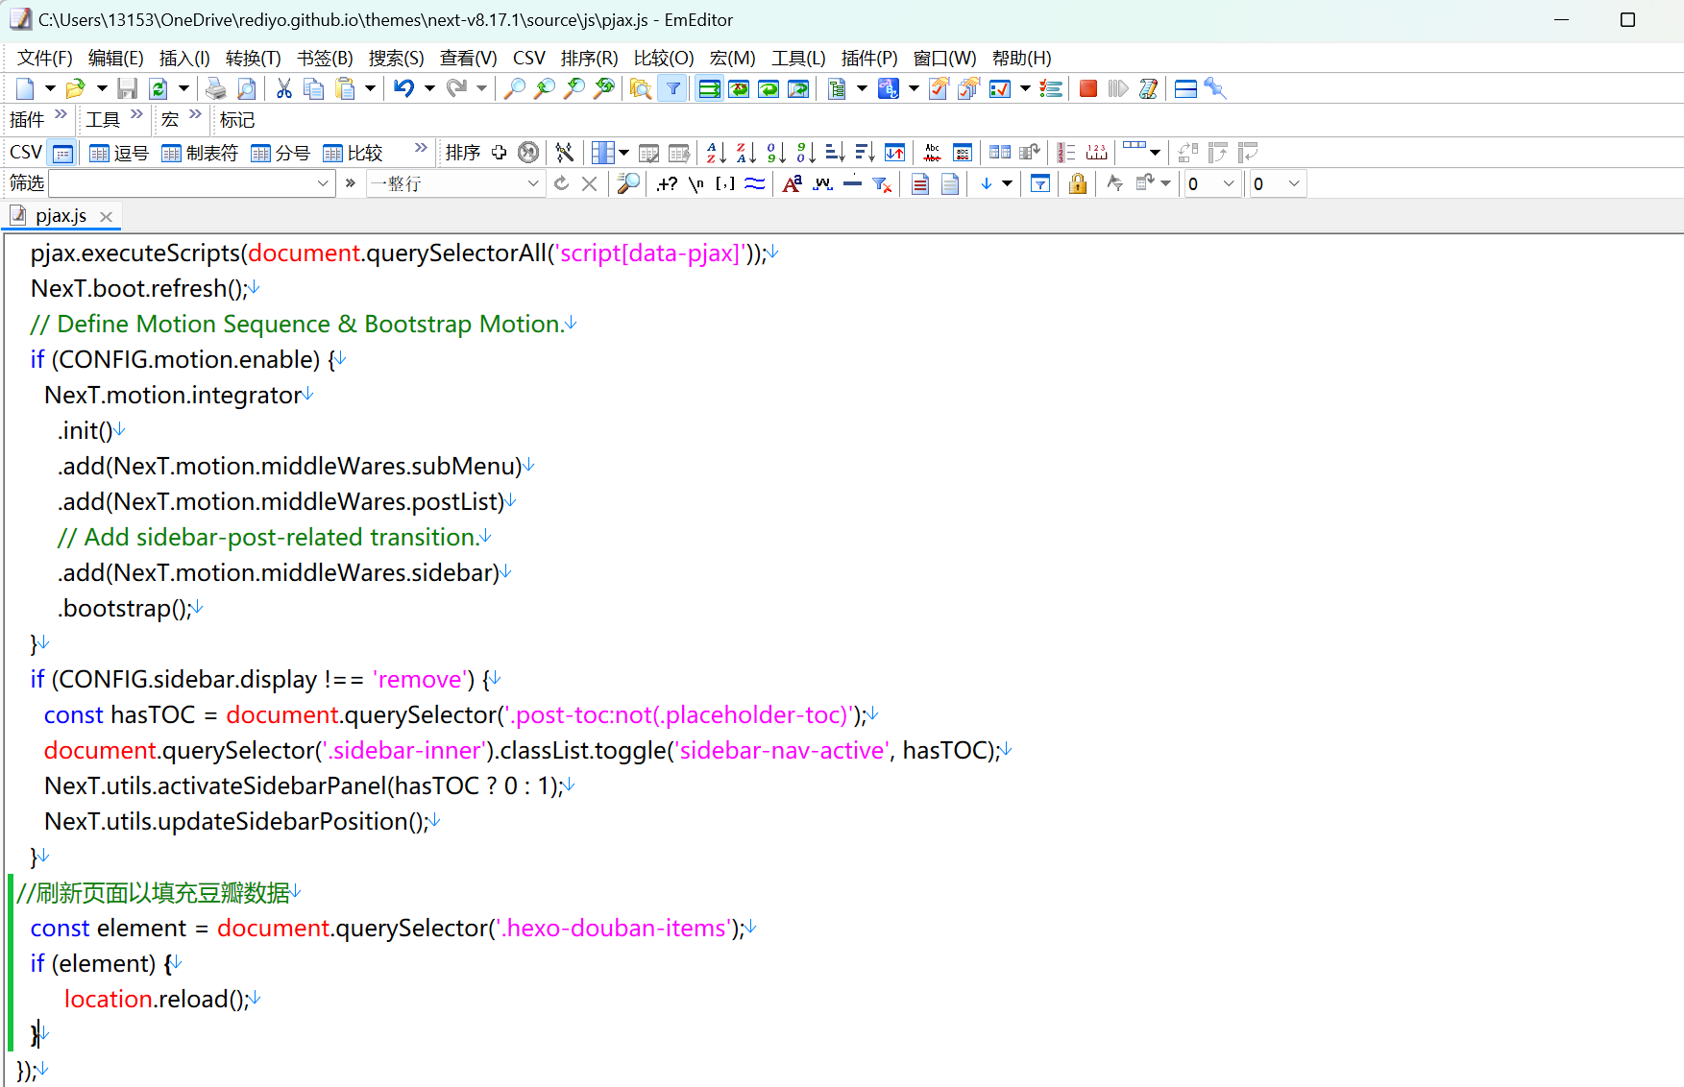Switch to the pjax.js document tab

(61, 216)
